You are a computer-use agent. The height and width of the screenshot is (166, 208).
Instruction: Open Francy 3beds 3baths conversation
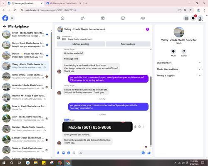tap(25, 108)
